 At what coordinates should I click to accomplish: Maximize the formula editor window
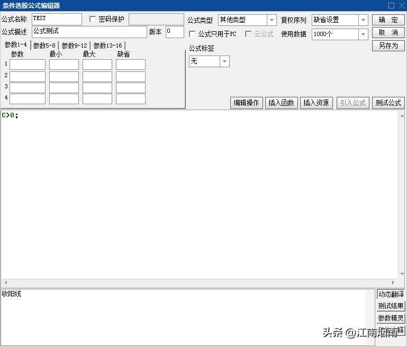point(392,5)
